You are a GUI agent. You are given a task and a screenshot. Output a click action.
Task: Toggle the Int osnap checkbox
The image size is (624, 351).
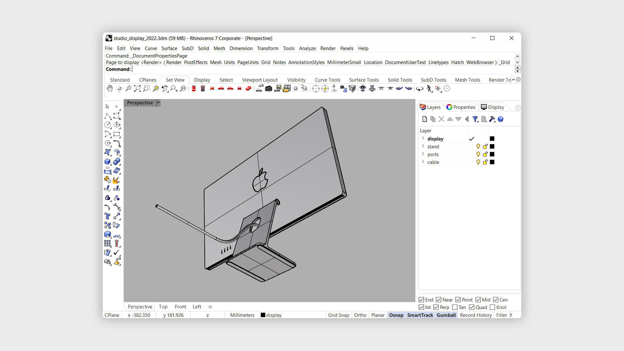tap(422, 307)
